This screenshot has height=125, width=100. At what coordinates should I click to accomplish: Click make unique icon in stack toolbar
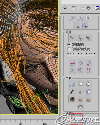click(x=82, y=8)
